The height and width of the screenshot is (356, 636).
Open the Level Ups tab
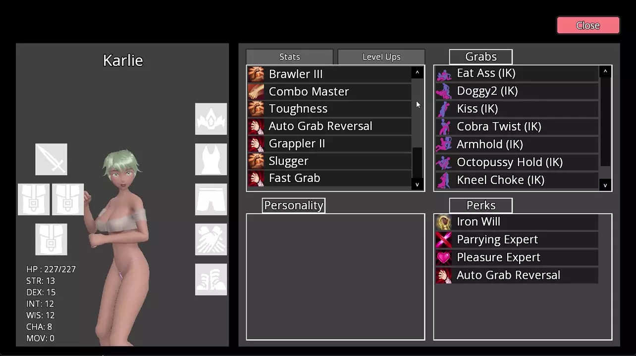click(381, 57)
